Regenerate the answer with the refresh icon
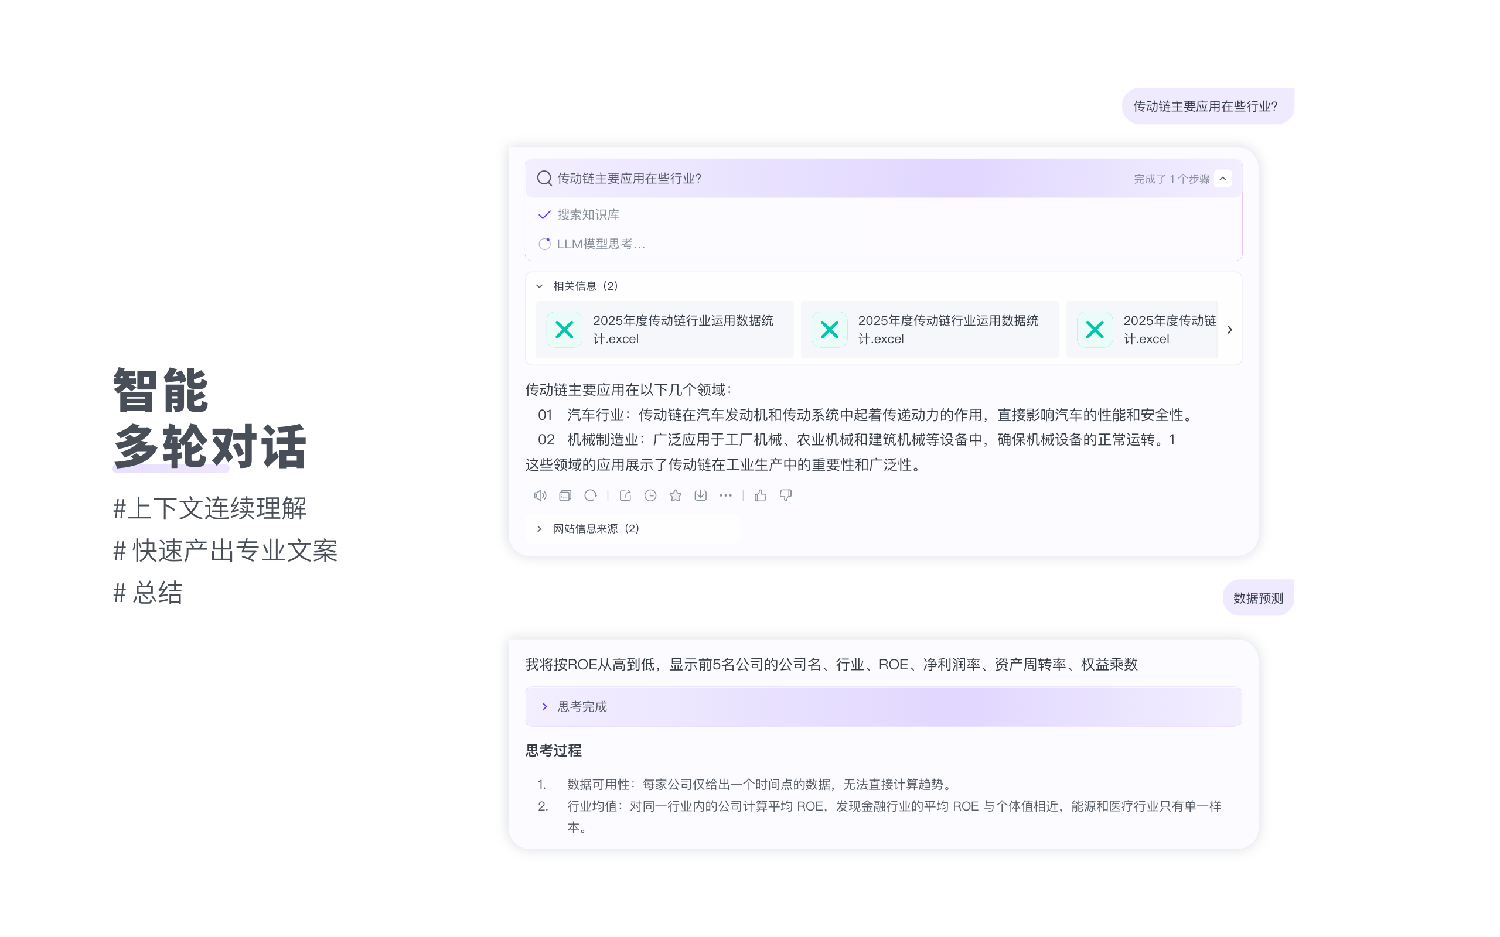Image resolution: width=1500 pixels, height=937 pixels. (590, 495)
